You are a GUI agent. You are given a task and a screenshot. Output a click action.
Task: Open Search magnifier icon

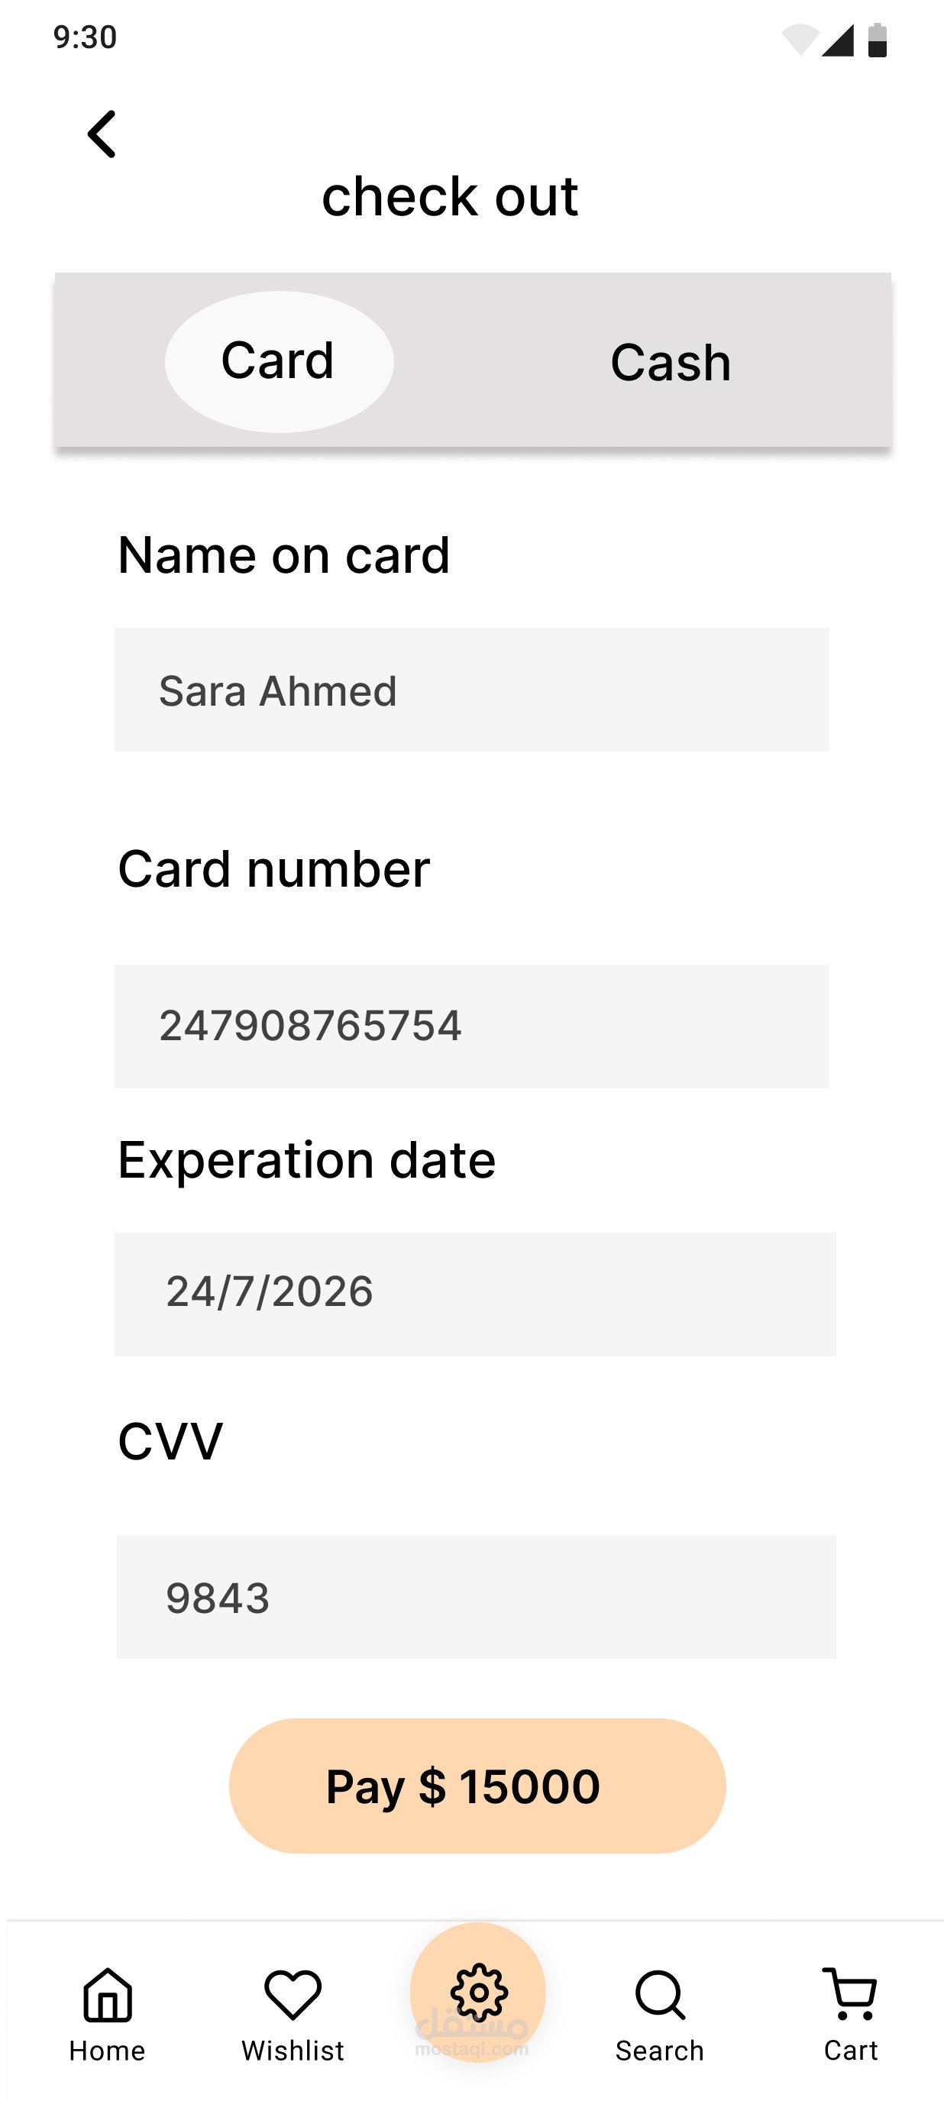[659, 1995]
